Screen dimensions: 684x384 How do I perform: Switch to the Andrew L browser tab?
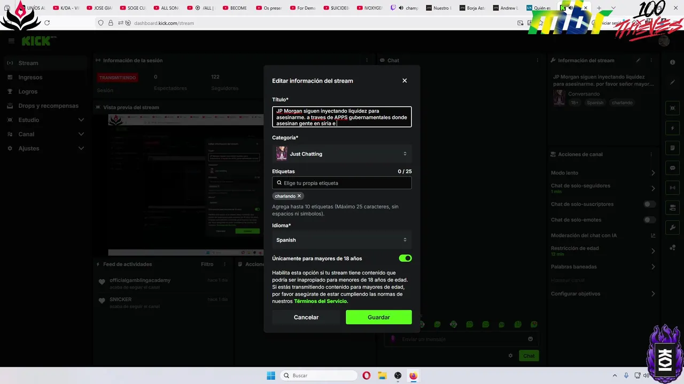coord(505,8)
